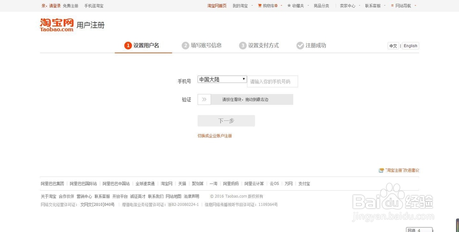Click 联系客服 link in footer
This screenshot has width=459, height=232.
pyautogui.click(x=102, y=196)
